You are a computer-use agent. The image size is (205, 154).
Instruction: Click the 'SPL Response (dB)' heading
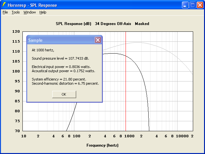pyautogui.click(x=73, y=24)
